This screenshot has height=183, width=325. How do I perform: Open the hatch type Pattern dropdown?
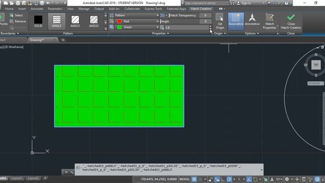(137, 15)
